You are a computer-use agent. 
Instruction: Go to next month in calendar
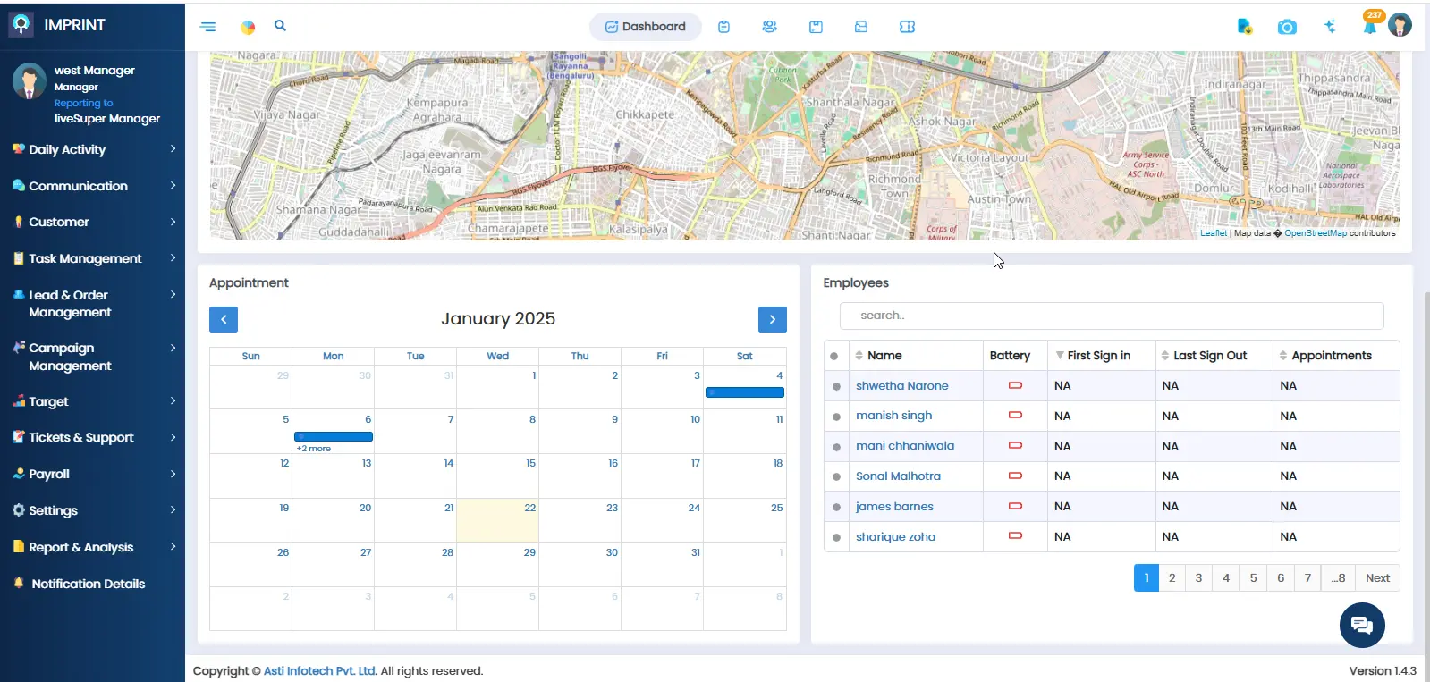(772, 319)
